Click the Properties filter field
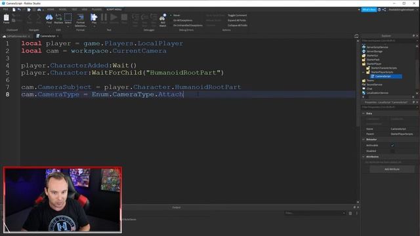 click(x=390, y=107)
